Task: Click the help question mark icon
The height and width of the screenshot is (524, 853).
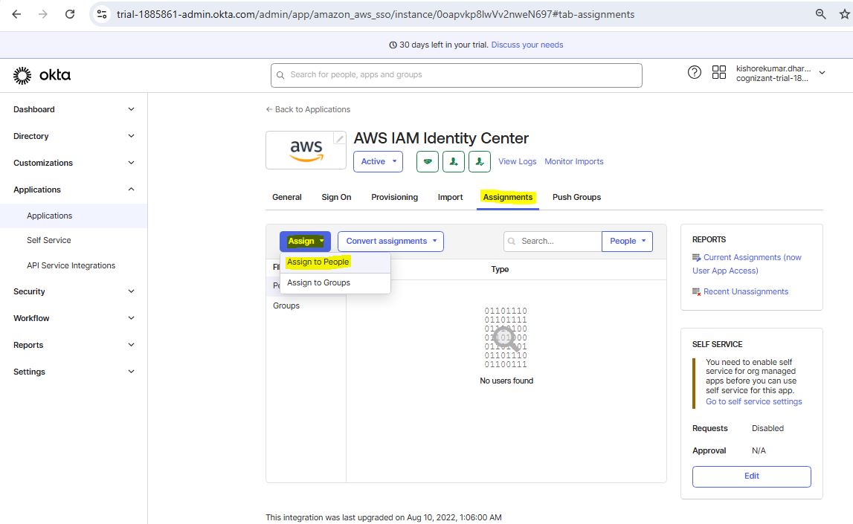Action: (694, 72)
